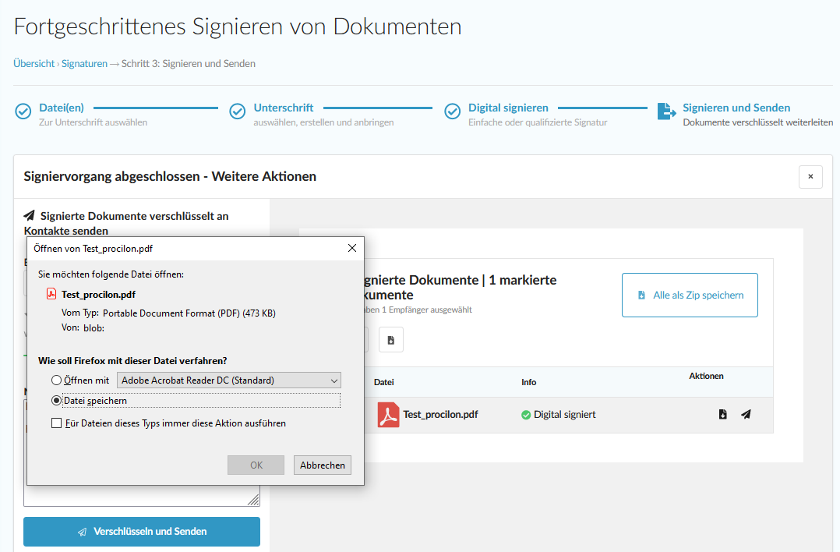Viewport: 840px width, 552px height.
Task: Close the 'Öffnen von Test_procilon.pdf' dialog
Action: click(351, 248)
